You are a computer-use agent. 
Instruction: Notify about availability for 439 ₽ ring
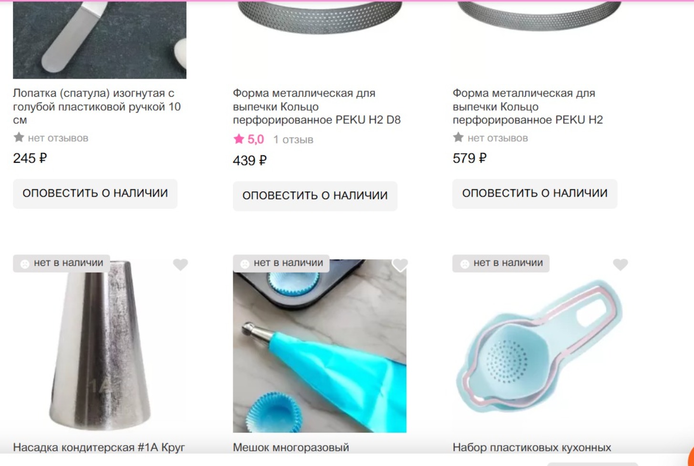tap(315, 196)
